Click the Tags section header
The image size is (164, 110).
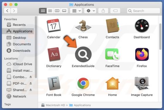(7, 104)
